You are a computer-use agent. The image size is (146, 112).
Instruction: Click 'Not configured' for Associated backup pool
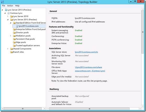pyautogui.click(x=82, y=96)
